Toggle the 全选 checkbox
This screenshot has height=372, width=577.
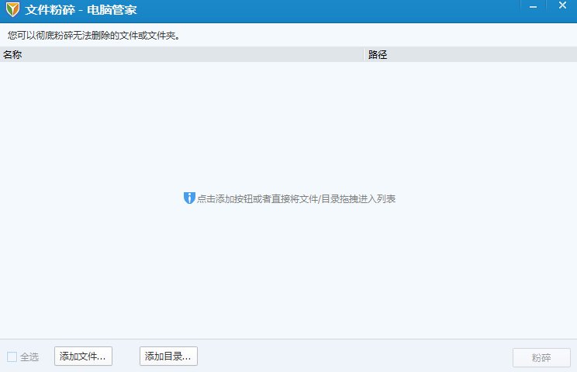coord(12,356)
